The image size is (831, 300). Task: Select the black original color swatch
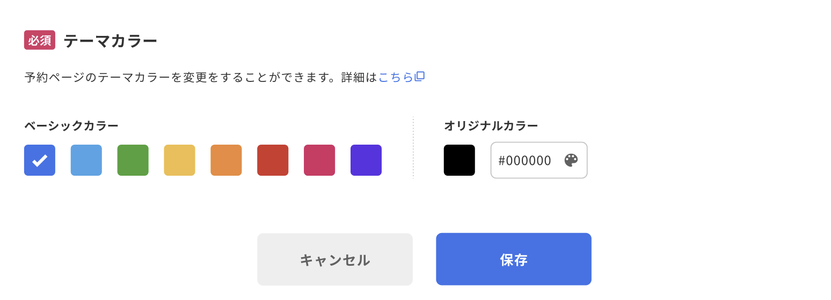pos(460,160)
